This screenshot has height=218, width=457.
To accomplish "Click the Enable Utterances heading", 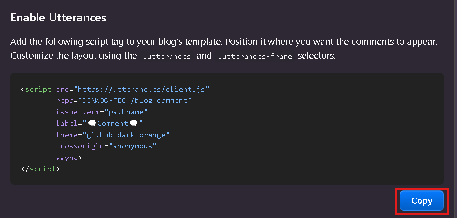I will tap(58, 18).
